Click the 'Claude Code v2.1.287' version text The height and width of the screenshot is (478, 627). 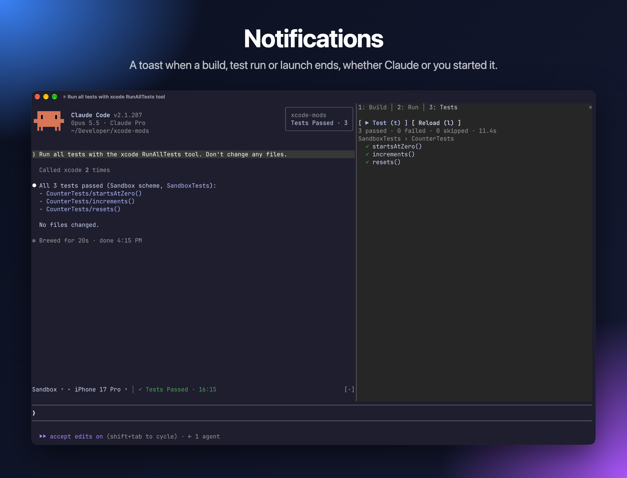pyautogui.click(x=106, y=115)
